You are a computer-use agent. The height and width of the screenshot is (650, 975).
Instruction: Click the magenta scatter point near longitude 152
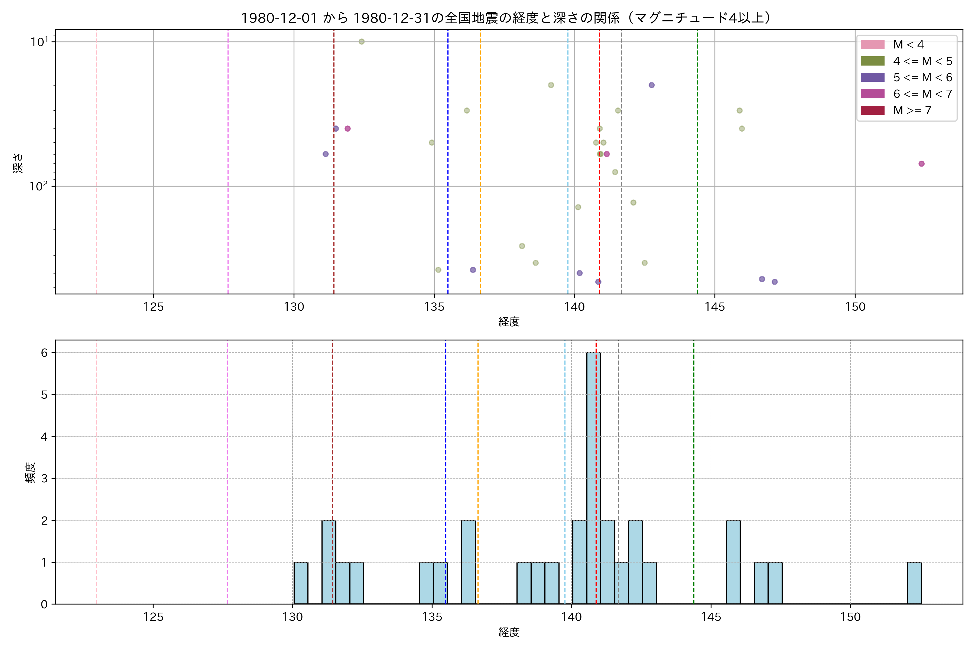click(x=921, y=164)
